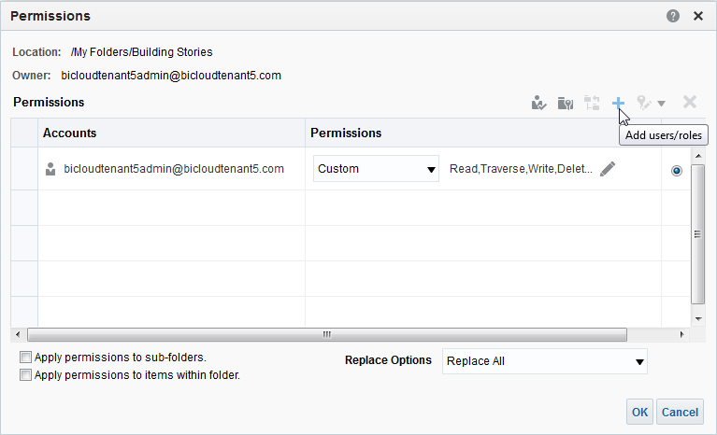This screenshot has height=435, width=717.
Task: Open the arrow next to key icon
Action: [661, 104]
